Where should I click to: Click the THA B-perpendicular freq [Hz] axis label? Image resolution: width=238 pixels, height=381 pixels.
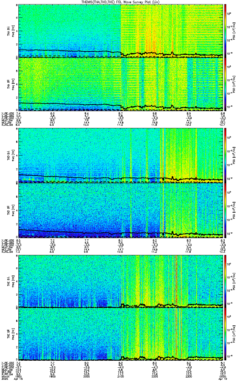(13, 30)
